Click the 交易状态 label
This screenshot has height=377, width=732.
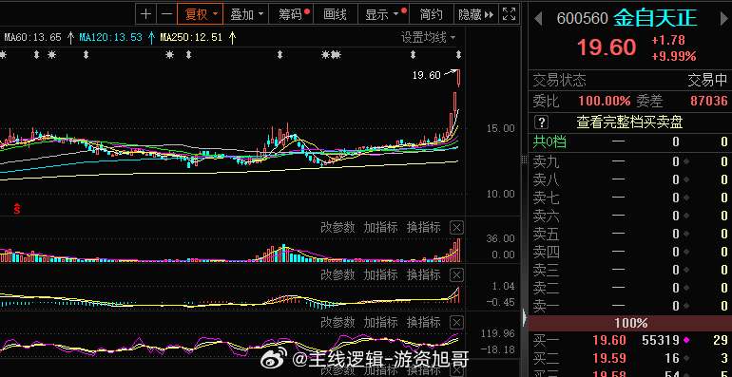(x=559, y=81)
